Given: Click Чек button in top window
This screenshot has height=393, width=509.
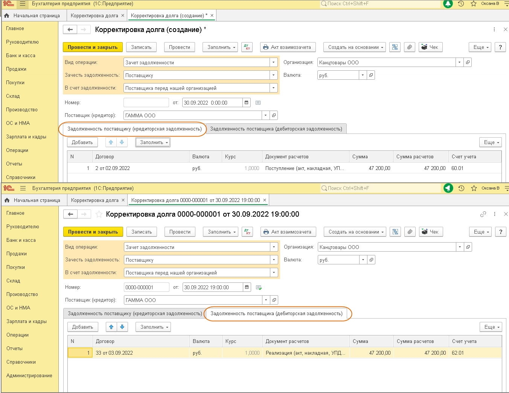Looking at the screenshot, I should click(x=430, y=47).
